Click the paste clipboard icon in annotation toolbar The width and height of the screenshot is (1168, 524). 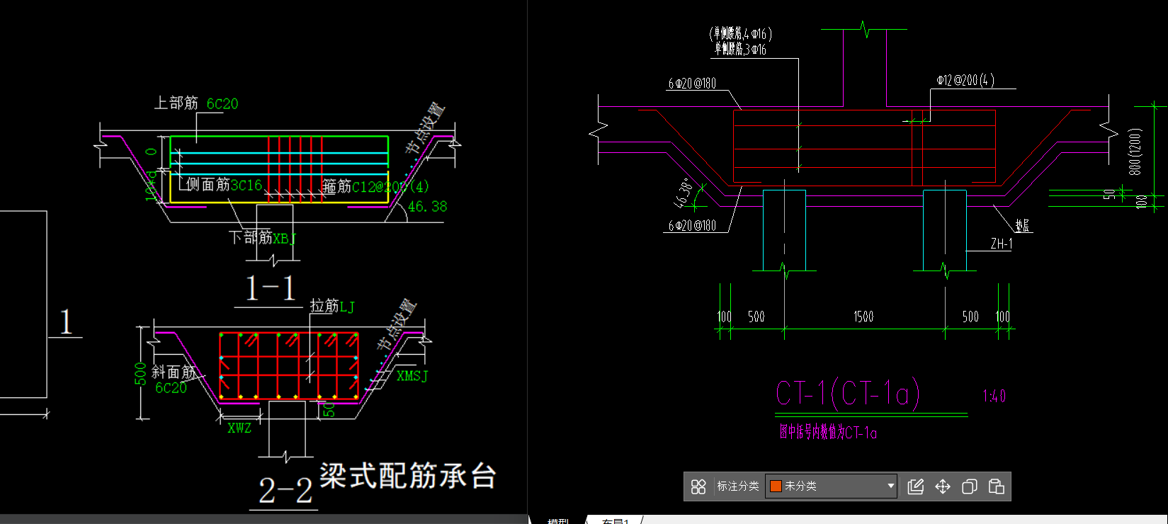[997, 486]
